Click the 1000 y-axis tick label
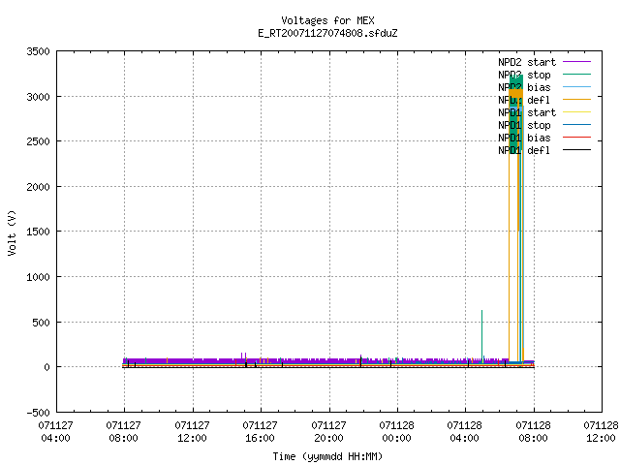 tap(38, 277)
